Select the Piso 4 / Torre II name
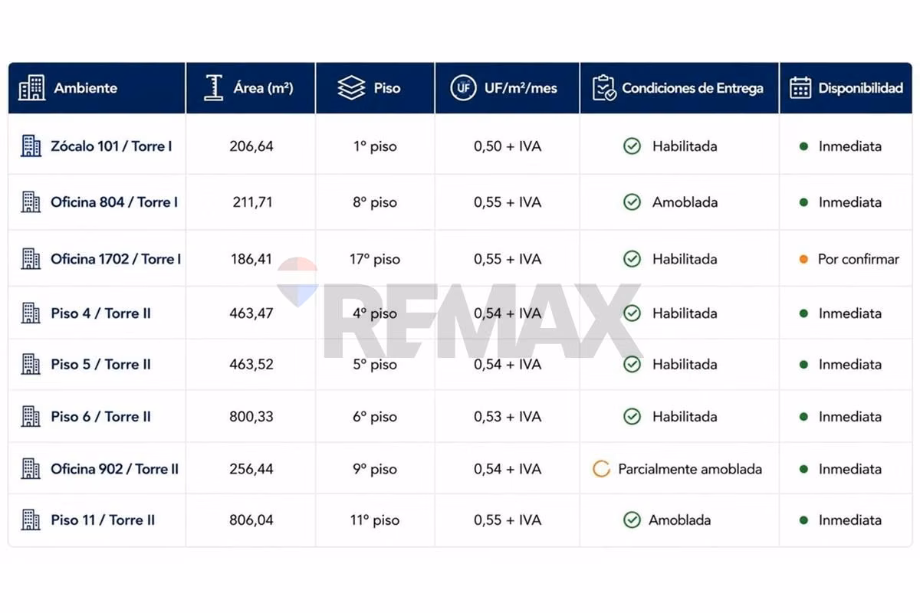 tap(100, 313)
